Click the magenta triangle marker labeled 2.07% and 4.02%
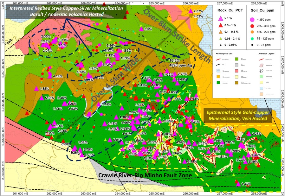Image resolution: width=285 pixels, height=196 pixels. pyautogui.click(x=191, y=11)
